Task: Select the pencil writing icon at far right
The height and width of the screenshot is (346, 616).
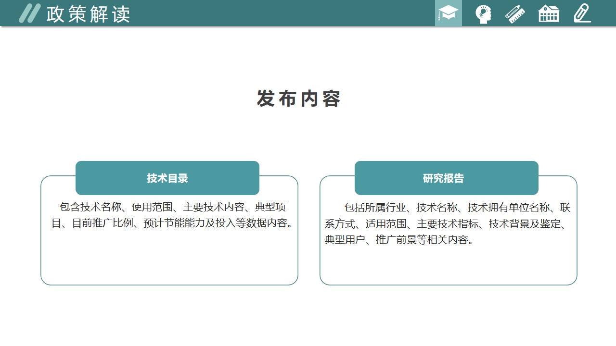Action: coord(582,13)
